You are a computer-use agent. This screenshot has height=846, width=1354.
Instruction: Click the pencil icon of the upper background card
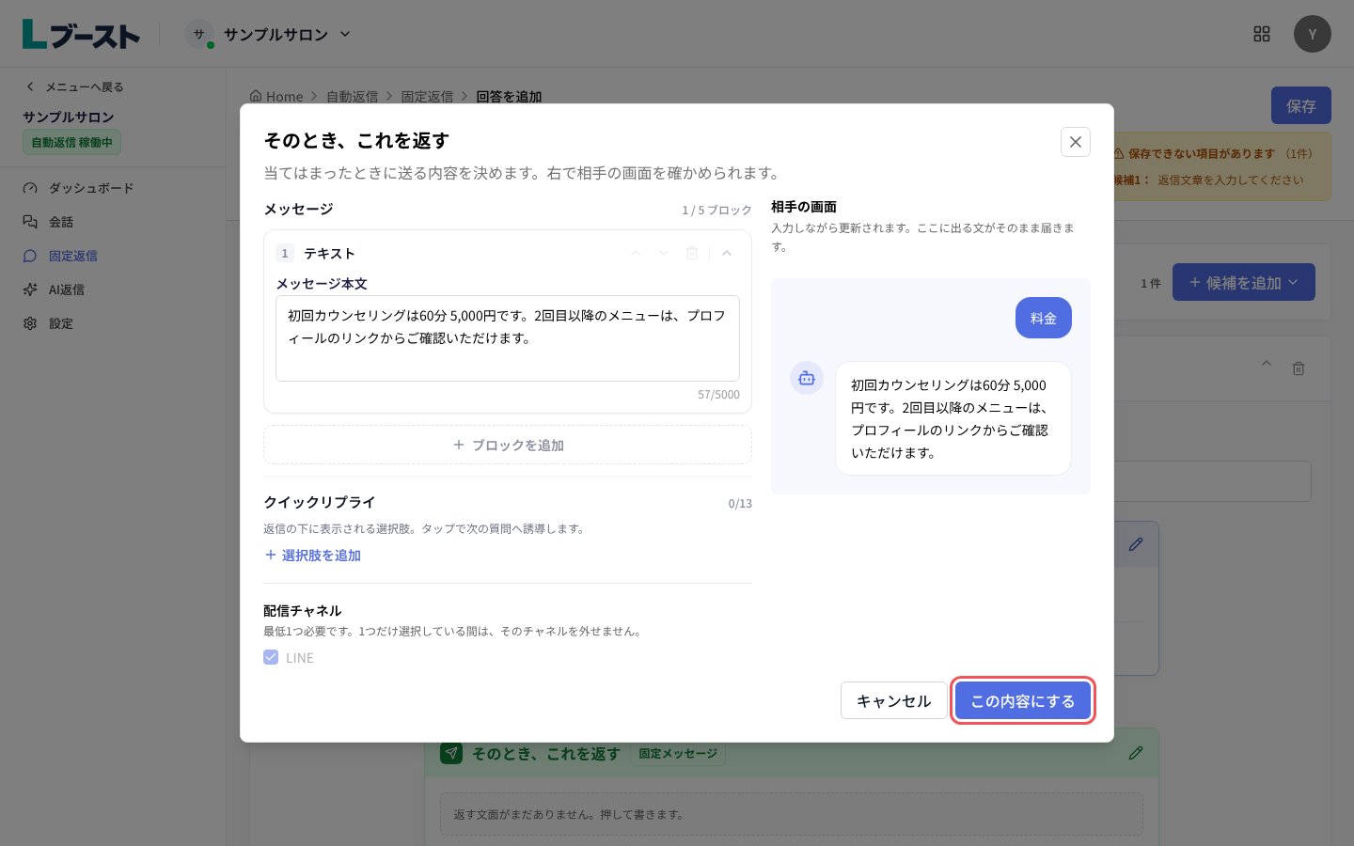pyautogui.click(x=1136, y=544)
